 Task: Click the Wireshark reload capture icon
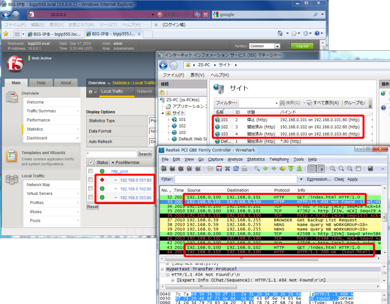pyautogui.click(x=235, y=169)
